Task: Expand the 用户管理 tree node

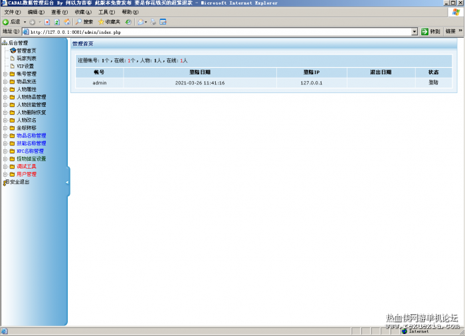Action: click(x=5, y=174)
